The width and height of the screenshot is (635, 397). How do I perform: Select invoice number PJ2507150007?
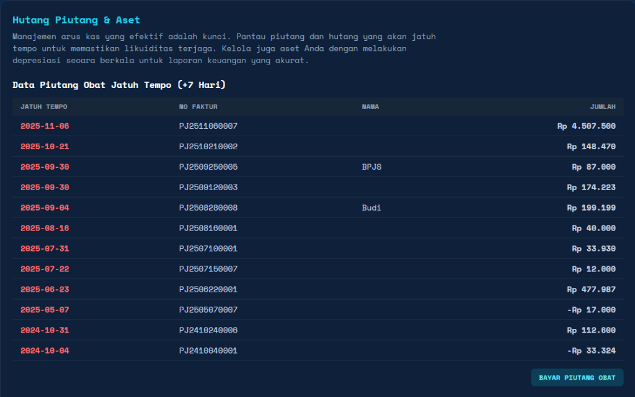(208, 269)
